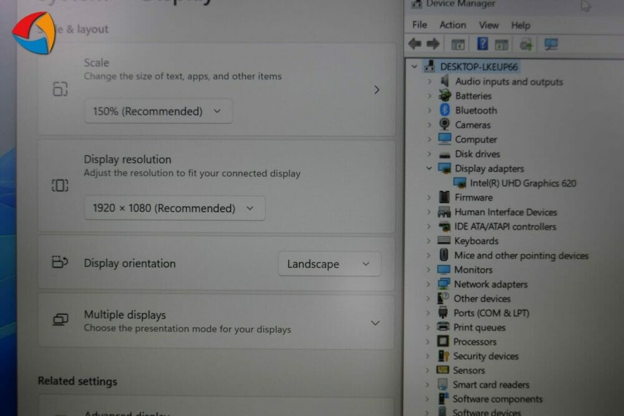The width and height of the screenshot is (624, 416).
Task: Click the Back arrow in Device Manager toolbar
Action: pyautogui.click(x=415, y=44)
